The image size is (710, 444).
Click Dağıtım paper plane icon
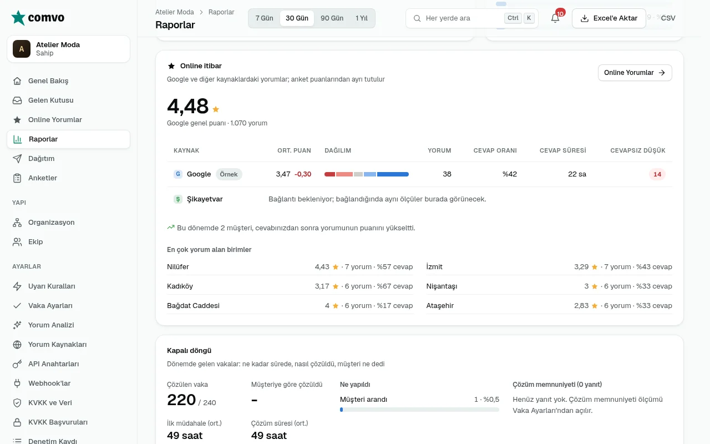pyautogui.click(x=17, y=159)
